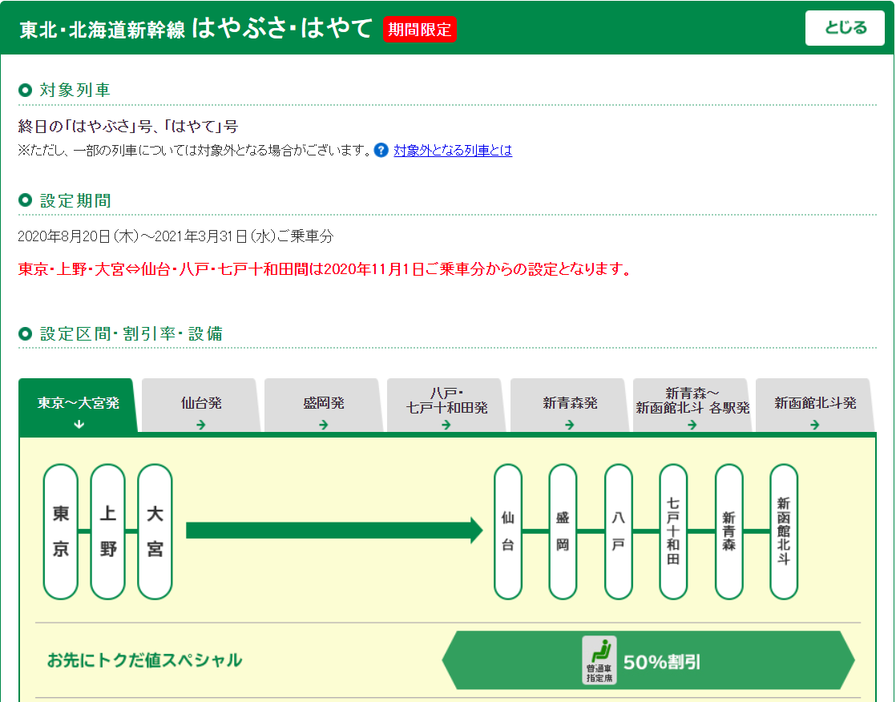Click the 50%割引 discount label
Screen dimensions: 896x702
(662, 662)
